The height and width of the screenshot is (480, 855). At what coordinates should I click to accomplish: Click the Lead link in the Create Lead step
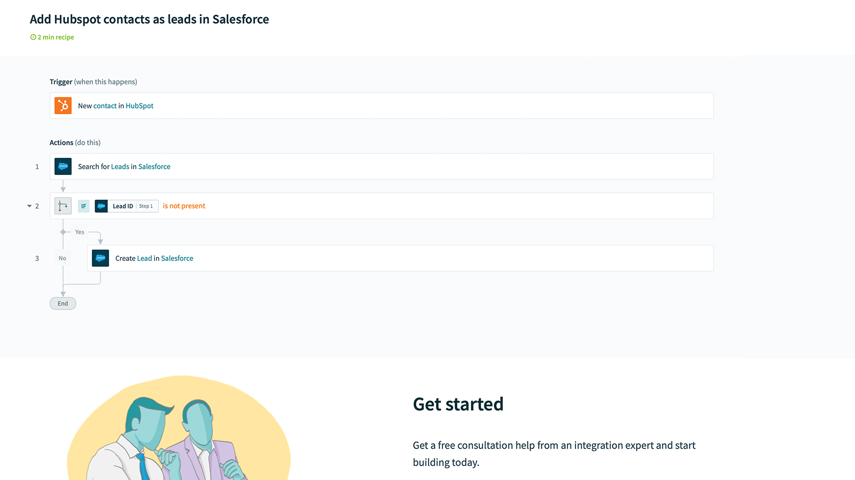pos(144,258)
